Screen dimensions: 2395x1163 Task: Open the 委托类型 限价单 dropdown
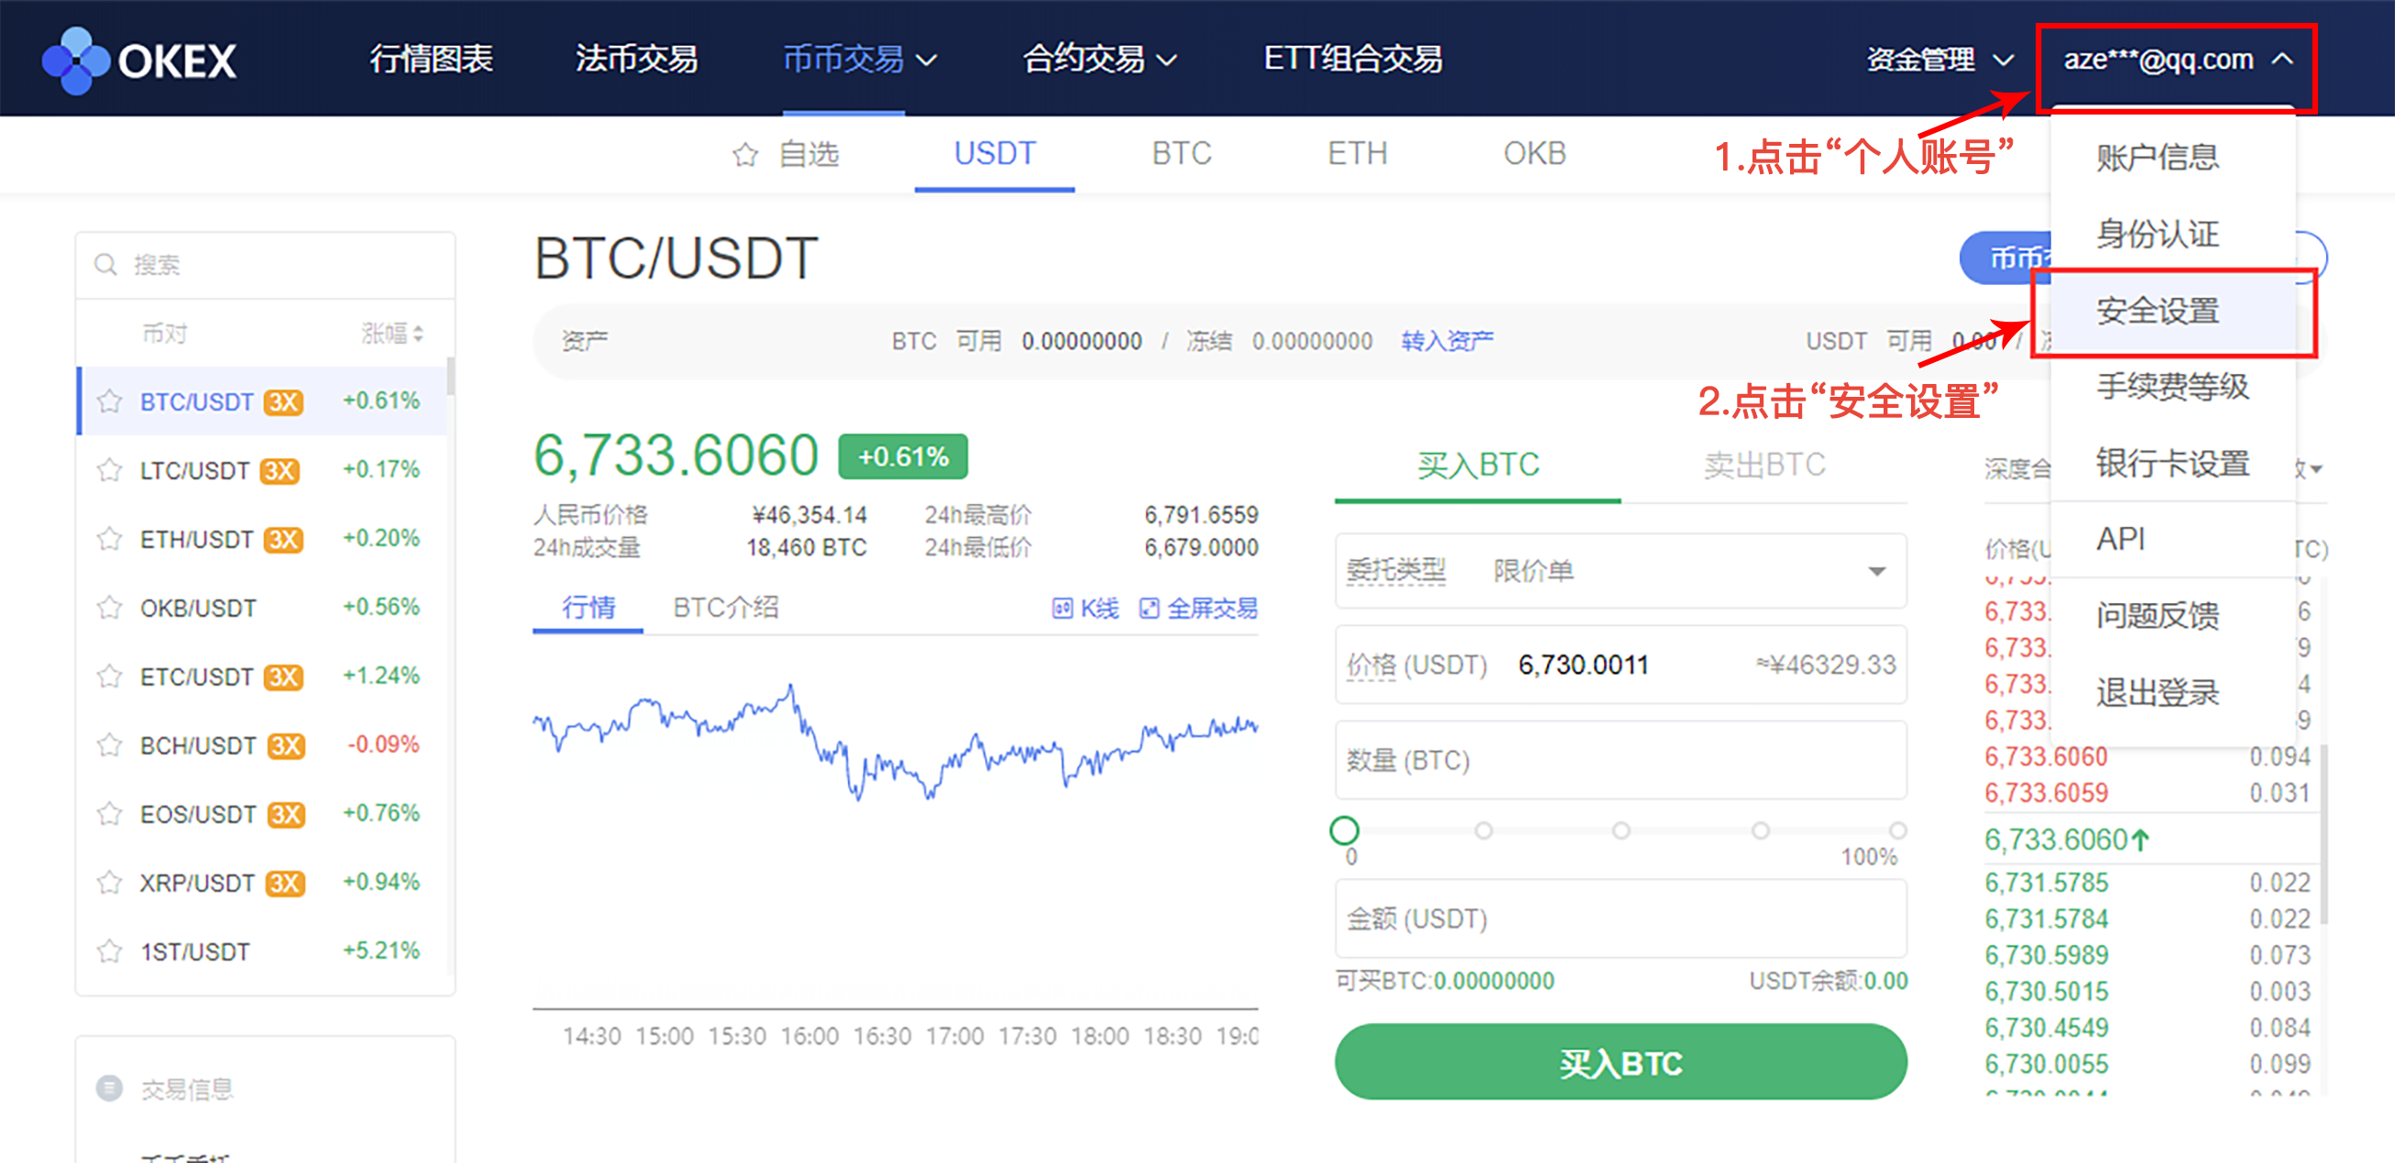click(x=1620, y=571)
